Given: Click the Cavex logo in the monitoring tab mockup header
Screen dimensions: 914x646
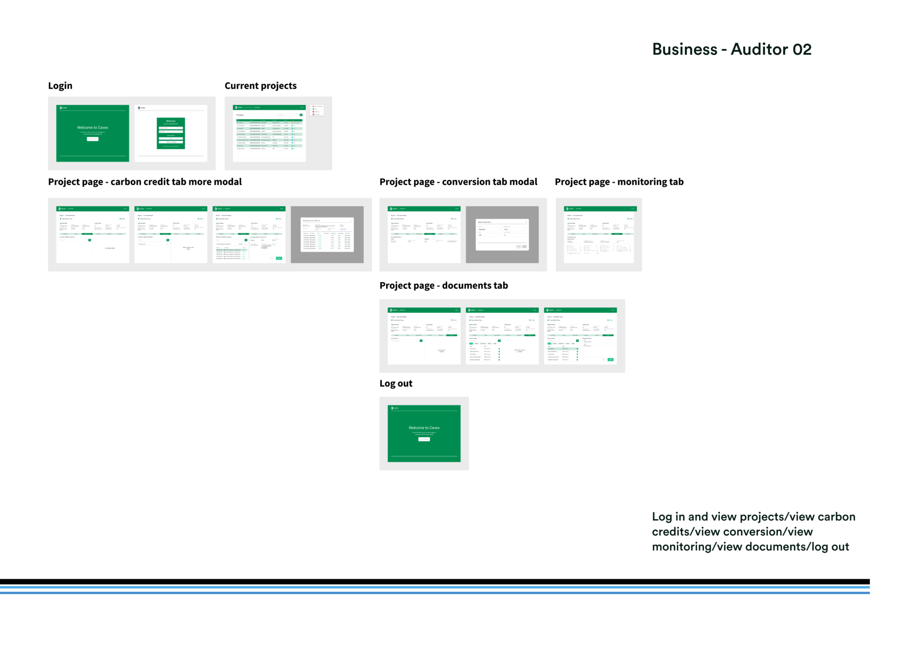Looking at the screenshot, I should pos(569,209).
